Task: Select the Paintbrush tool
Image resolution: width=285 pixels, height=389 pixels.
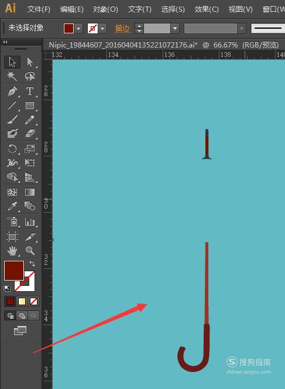Action: (x=12, y=120)
